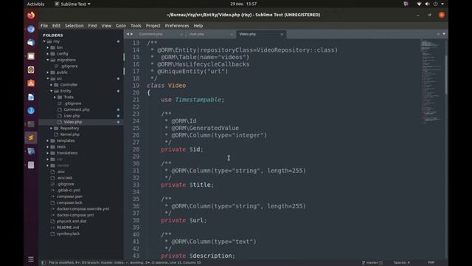
Task: Click Activités in the top bar
Action: (x=35, y=4)
